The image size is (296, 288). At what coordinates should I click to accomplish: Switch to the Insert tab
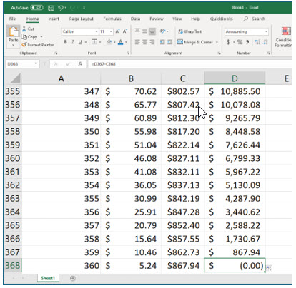[x=54, y=19]
